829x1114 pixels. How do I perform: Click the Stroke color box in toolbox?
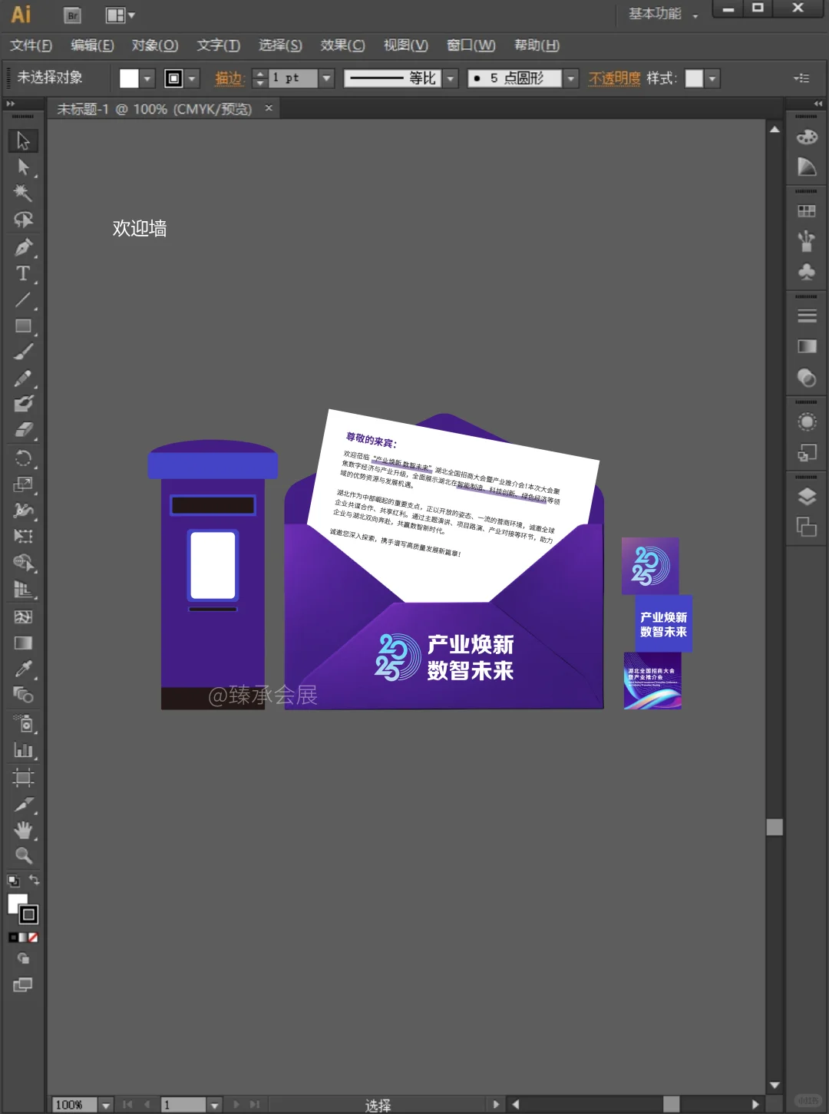(28, 914)
